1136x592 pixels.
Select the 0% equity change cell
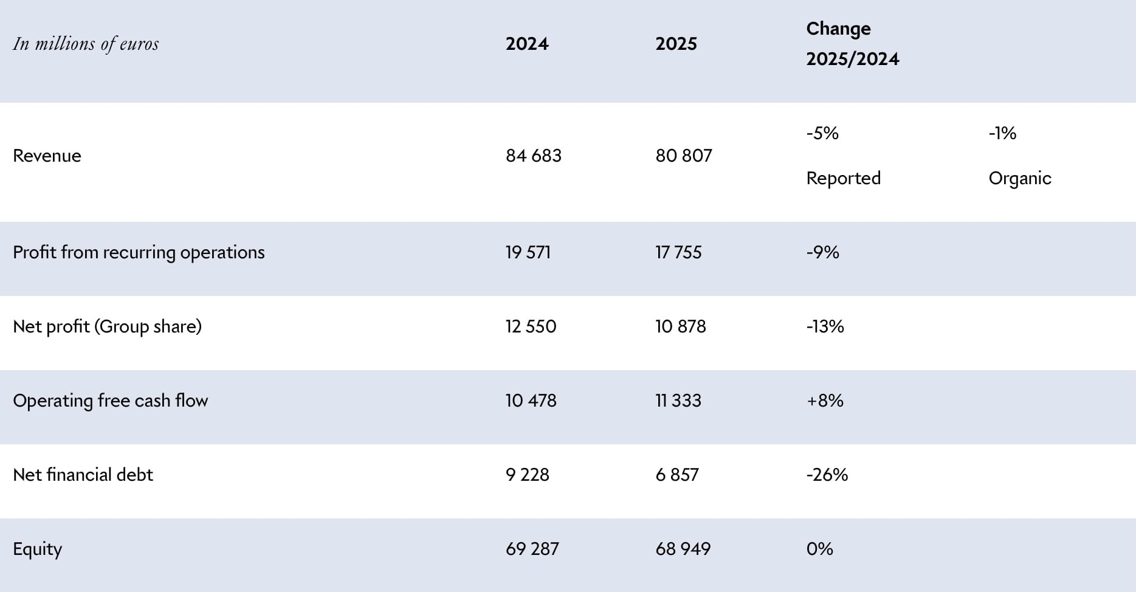point(819,549)
